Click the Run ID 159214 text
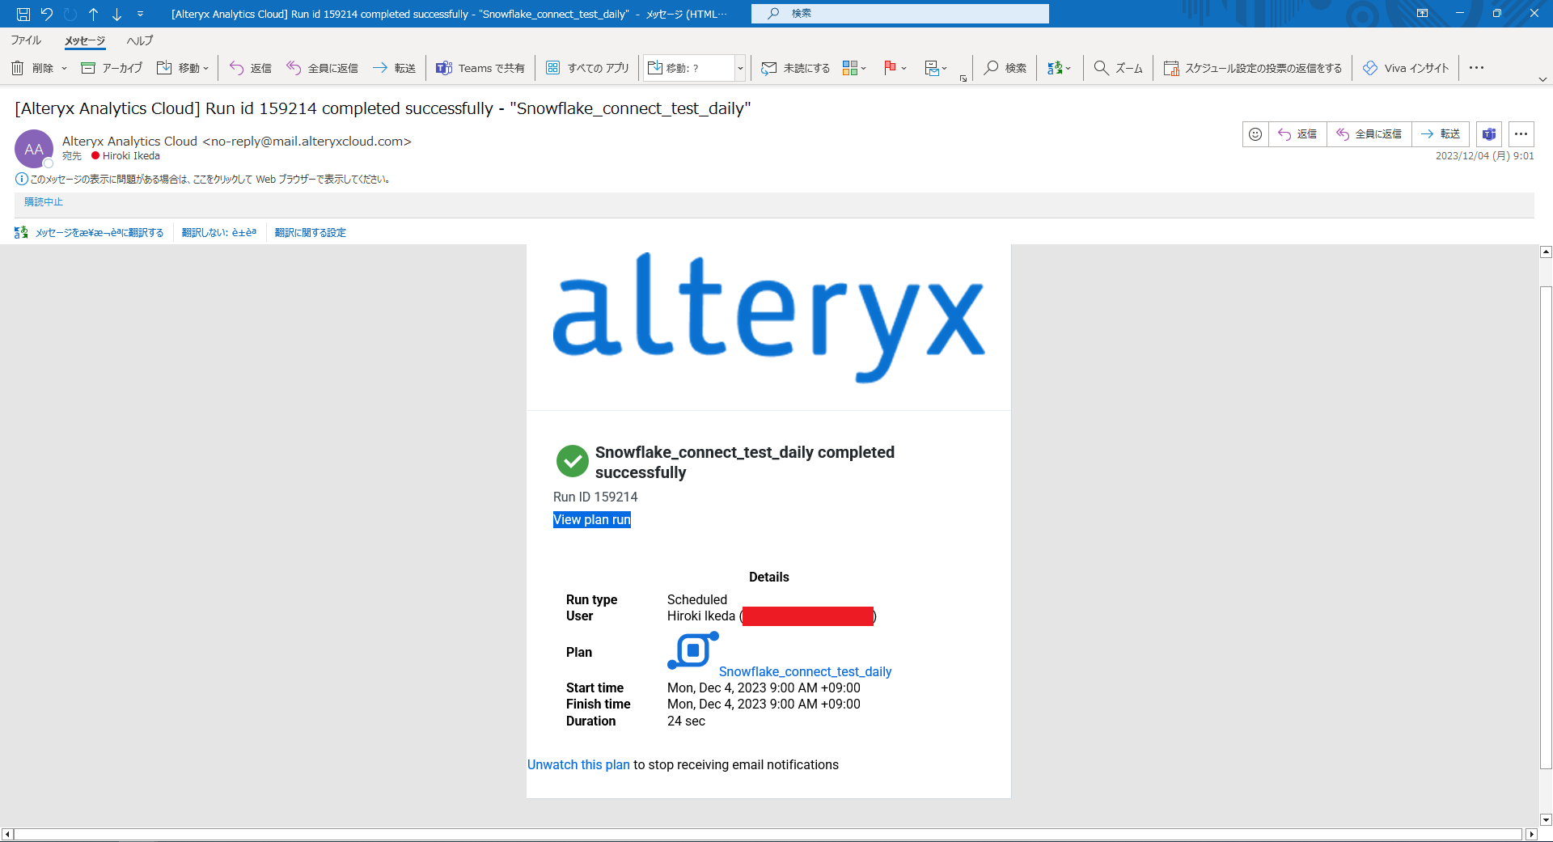The width and height of the screenshot is (1553, 842). click(595, 497)
